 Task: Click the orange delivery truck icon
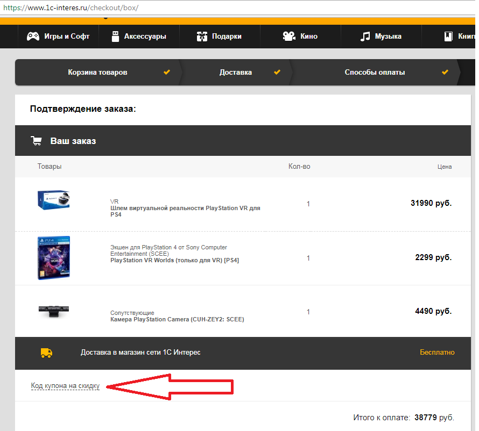point(46,353)
